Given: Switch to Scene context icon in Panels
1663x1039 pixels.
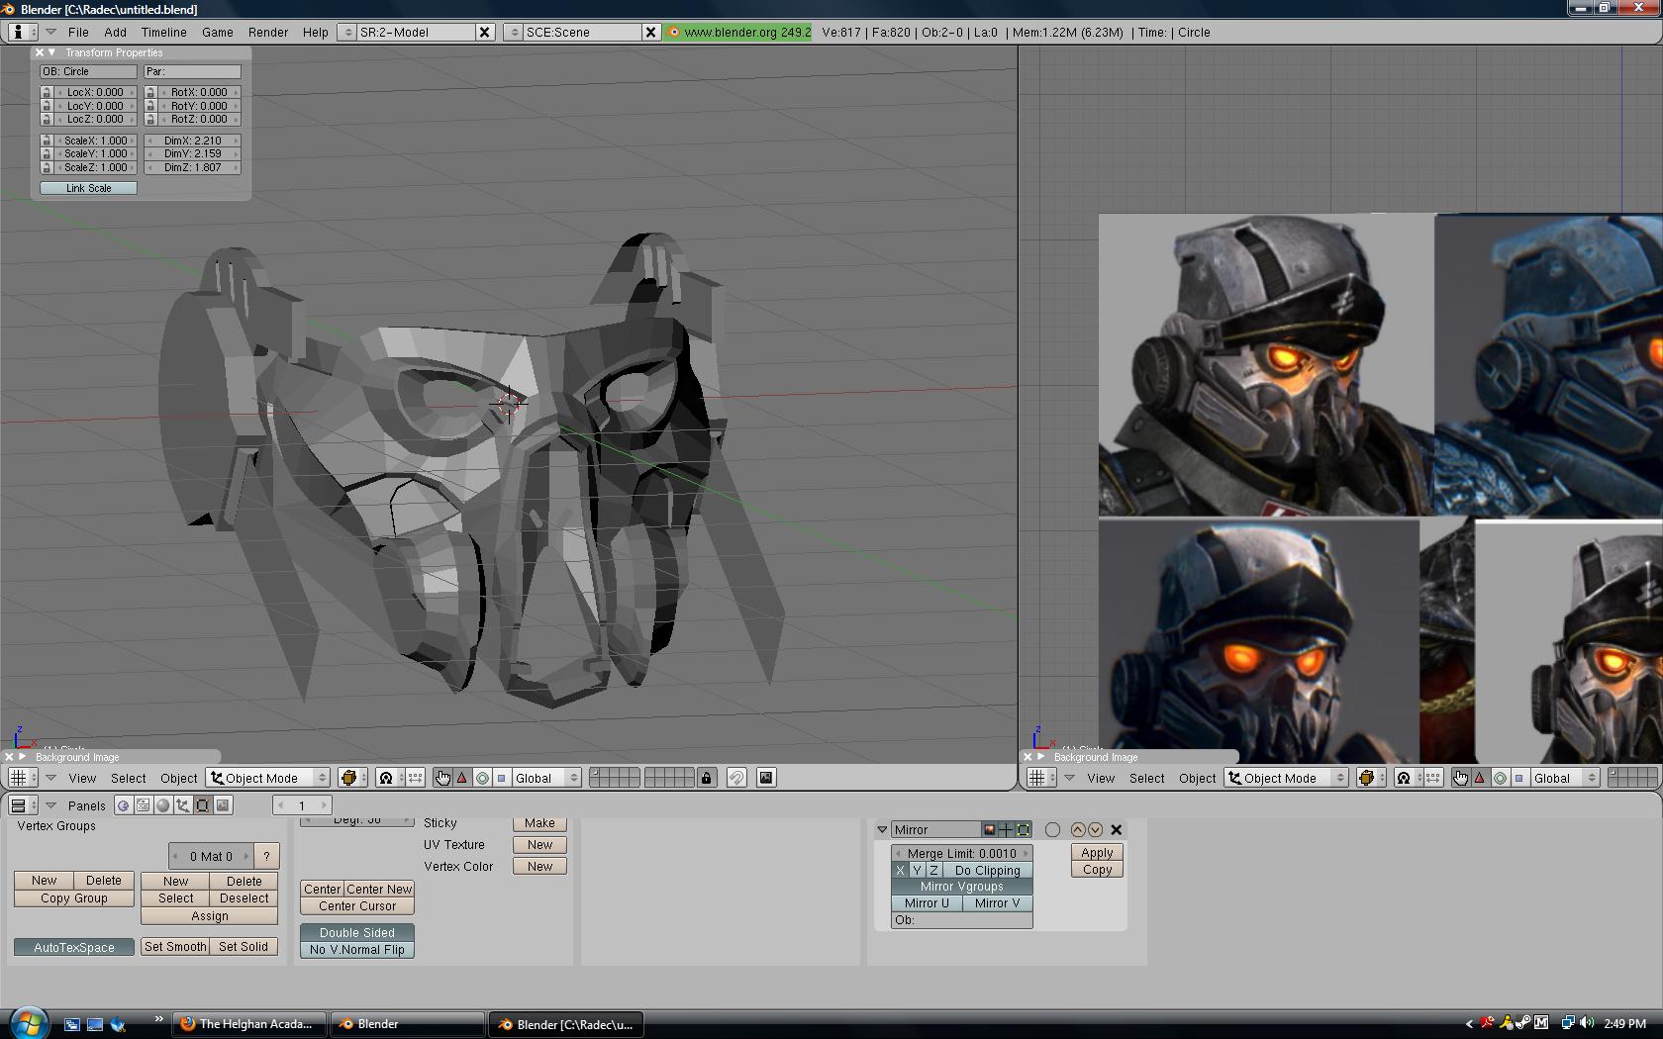Looking at the screenshot, I should [x=223, y=805].
